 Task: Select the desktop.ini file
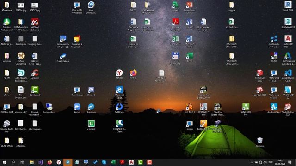coord(21,41)
